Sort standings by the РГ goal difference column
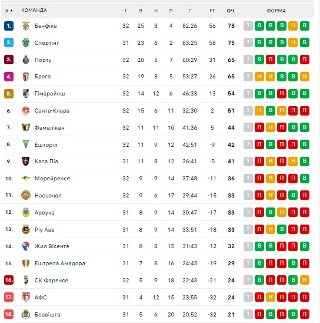The width and height of the screenshot is (320, 323). [x=212, y=11]
